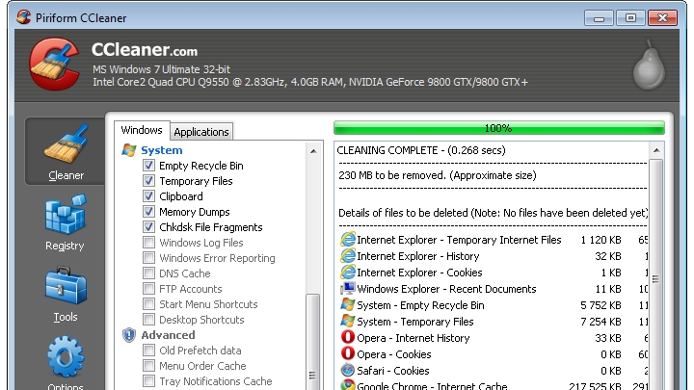694x390 pixels.
Task: Minimize the Piriform CCleaner window
Action: pos(599,17)
